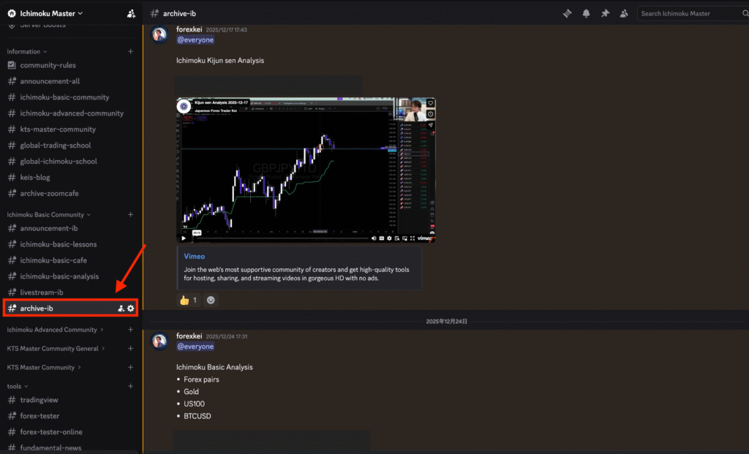Click the invite icon on archive-ib channel
The height and width of the screenshot is (454, 749).
(121, 309)
